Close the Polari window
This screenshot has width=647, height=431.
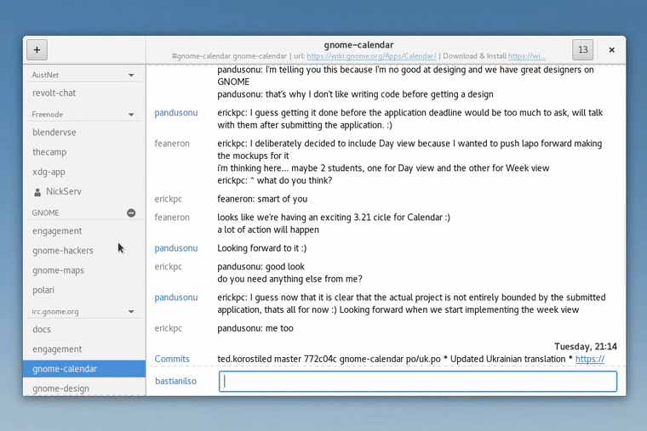tap(611, 50)
